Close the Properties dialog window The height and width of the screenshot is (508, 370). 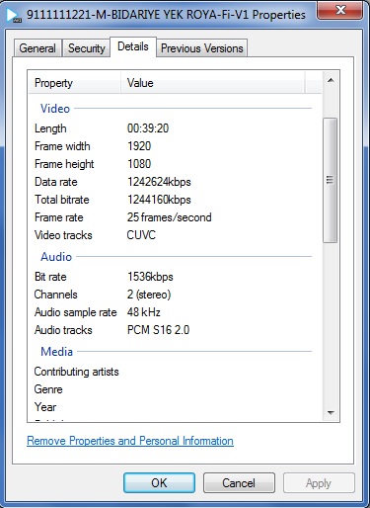[340, 10]
